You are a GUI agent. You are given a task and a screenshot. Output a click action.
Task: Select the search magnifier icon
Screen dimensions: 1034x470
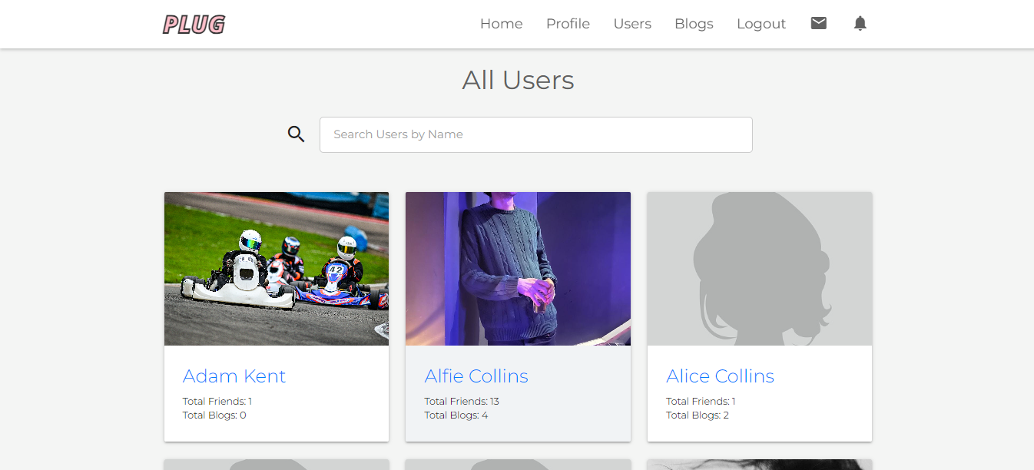296,134
